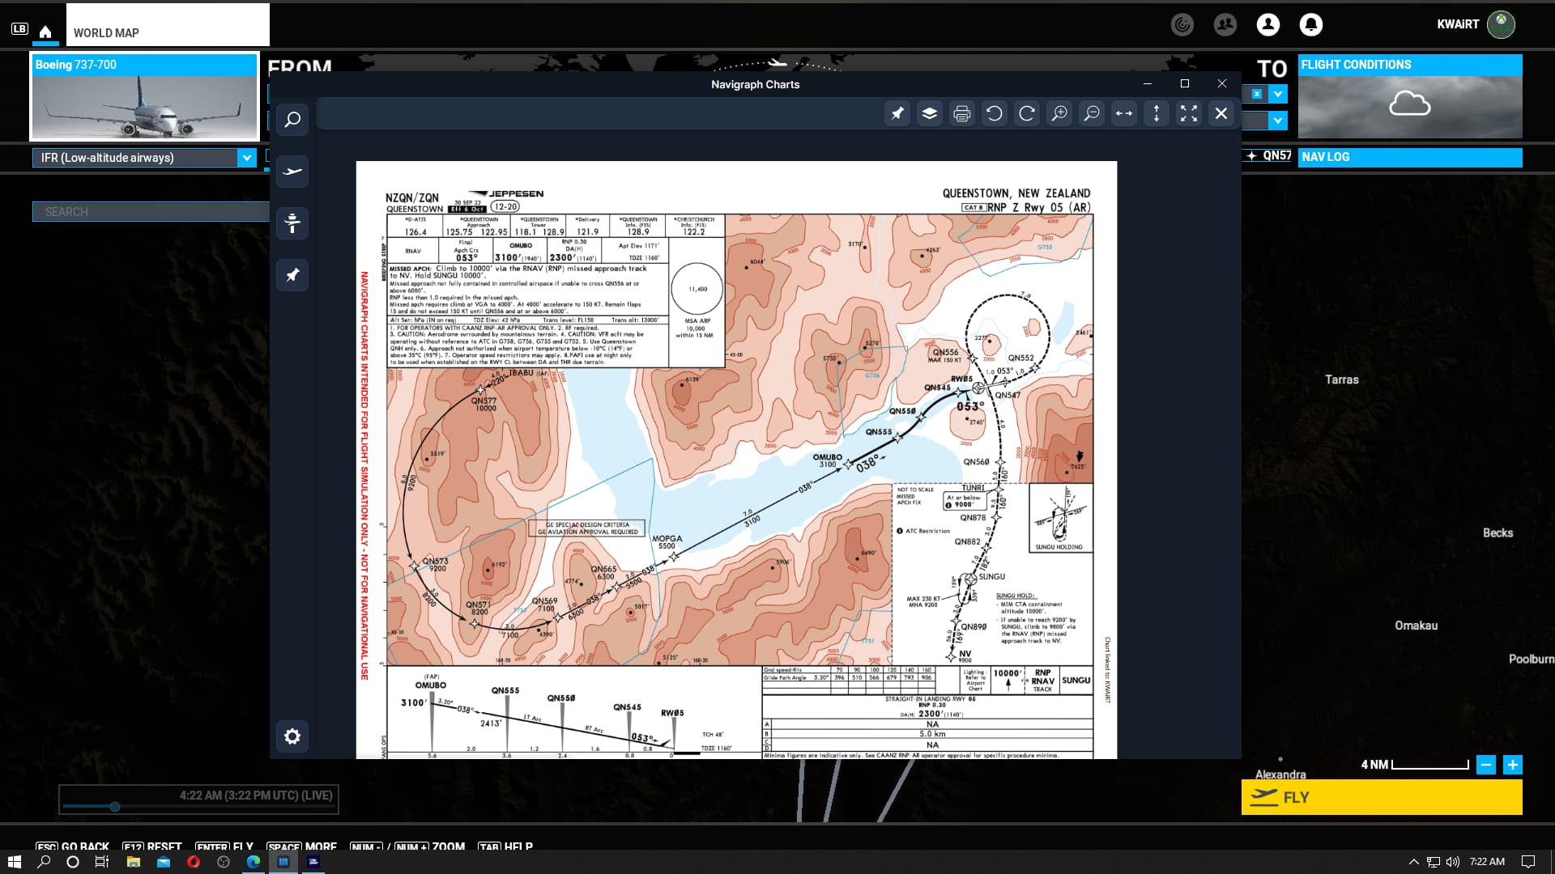1555x874 pixels.
Task: Open File Explorer from taskbar
Action: coord(134,862)
